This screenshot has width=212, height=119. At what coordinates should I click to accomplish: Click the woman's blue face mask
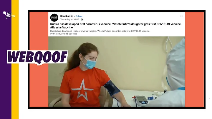[x=90, y=63]
